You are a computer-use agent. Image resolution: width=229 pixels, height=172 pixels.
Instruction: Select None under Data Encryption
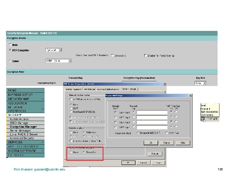click(x=71, y=132)
